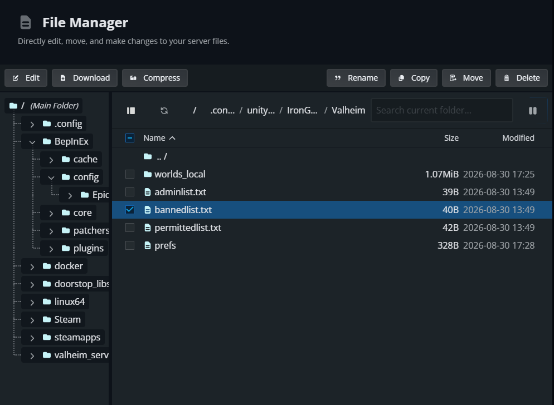Click the Compress button
This screenshot has width=554, height=405.
click(155, 78)
